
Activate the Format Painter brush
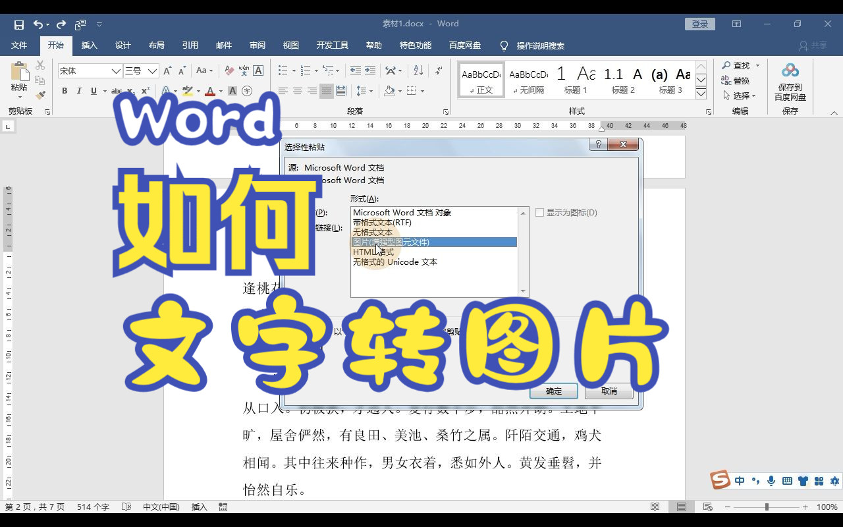click(40, 96)
